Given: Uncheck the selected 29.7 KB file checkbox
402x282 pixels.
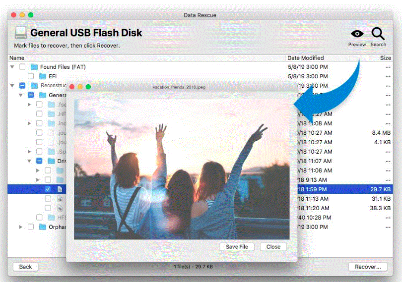Looking at the screenshot, I should [x=48, y=189].
